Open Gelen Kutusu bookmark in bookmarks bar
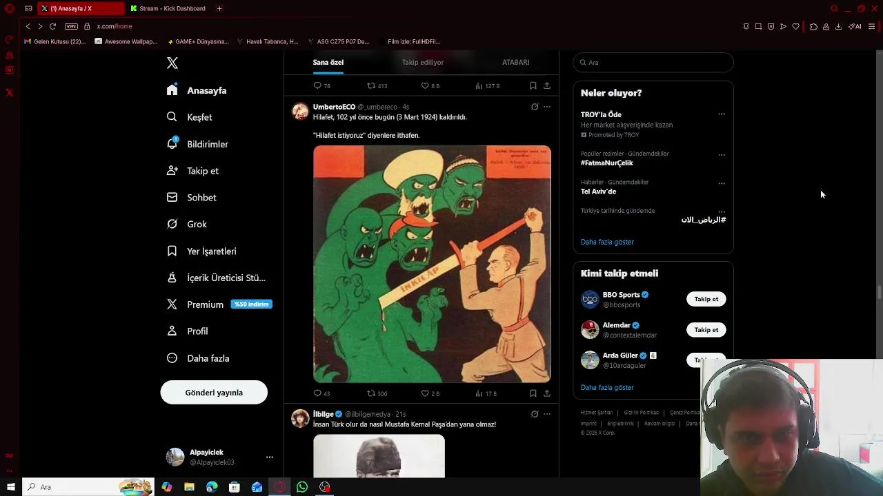Screen dimensions: 883x496 pos(54,41)
